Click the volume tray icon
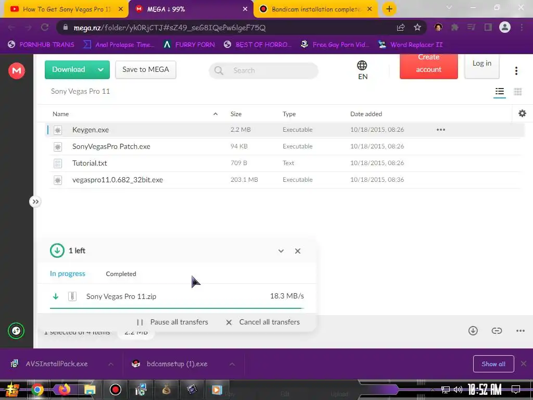The image size is (533, 400). (458, 390)
